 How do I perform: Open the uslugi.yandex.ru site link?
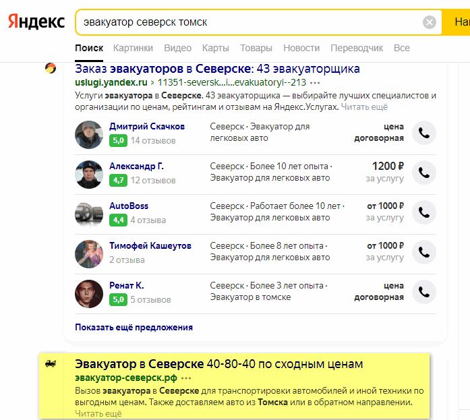coord(111,82)
